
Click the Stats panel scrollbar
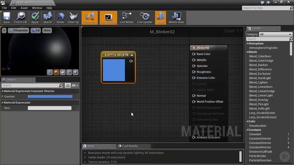(x=240, y=157)
